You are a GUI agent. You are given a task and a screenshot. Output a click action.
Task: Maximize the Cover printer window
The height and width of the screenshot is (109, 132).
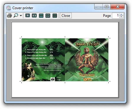(x=107, y=6)
